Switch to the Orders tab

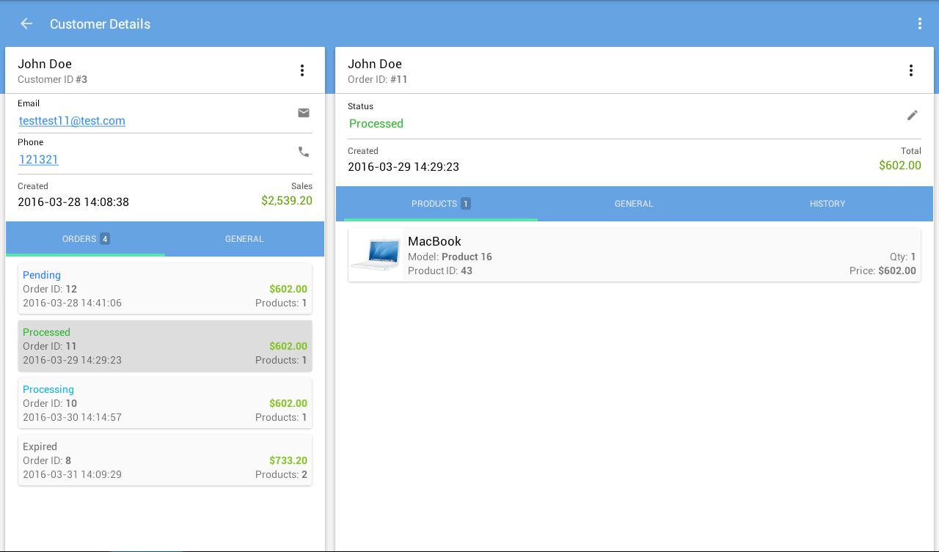pos(86,239)
